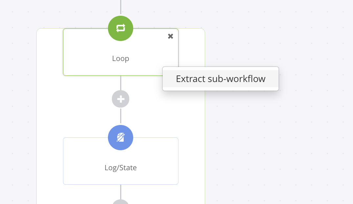Select the Loop node label text
Image resolution: width=353 pixels, height=204 pixels.
coord(121,58)
